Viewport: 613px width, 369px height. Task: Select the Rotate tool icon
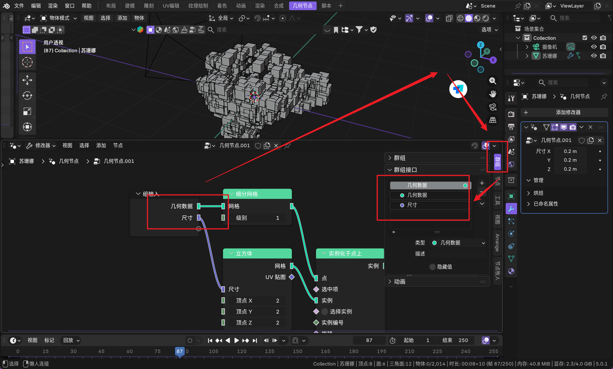(27, 96)
